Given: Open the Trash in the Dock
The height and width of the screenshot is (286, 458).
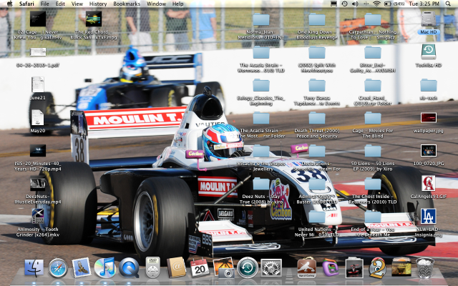Looking at the screenshot, I should pyautogui.click(x=425, y=267).
